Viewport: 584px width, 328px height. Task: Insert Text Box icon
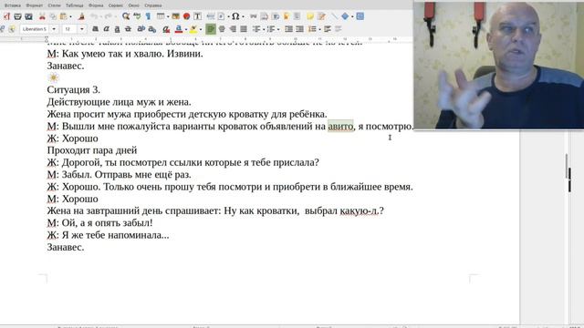tap(197, 16)
